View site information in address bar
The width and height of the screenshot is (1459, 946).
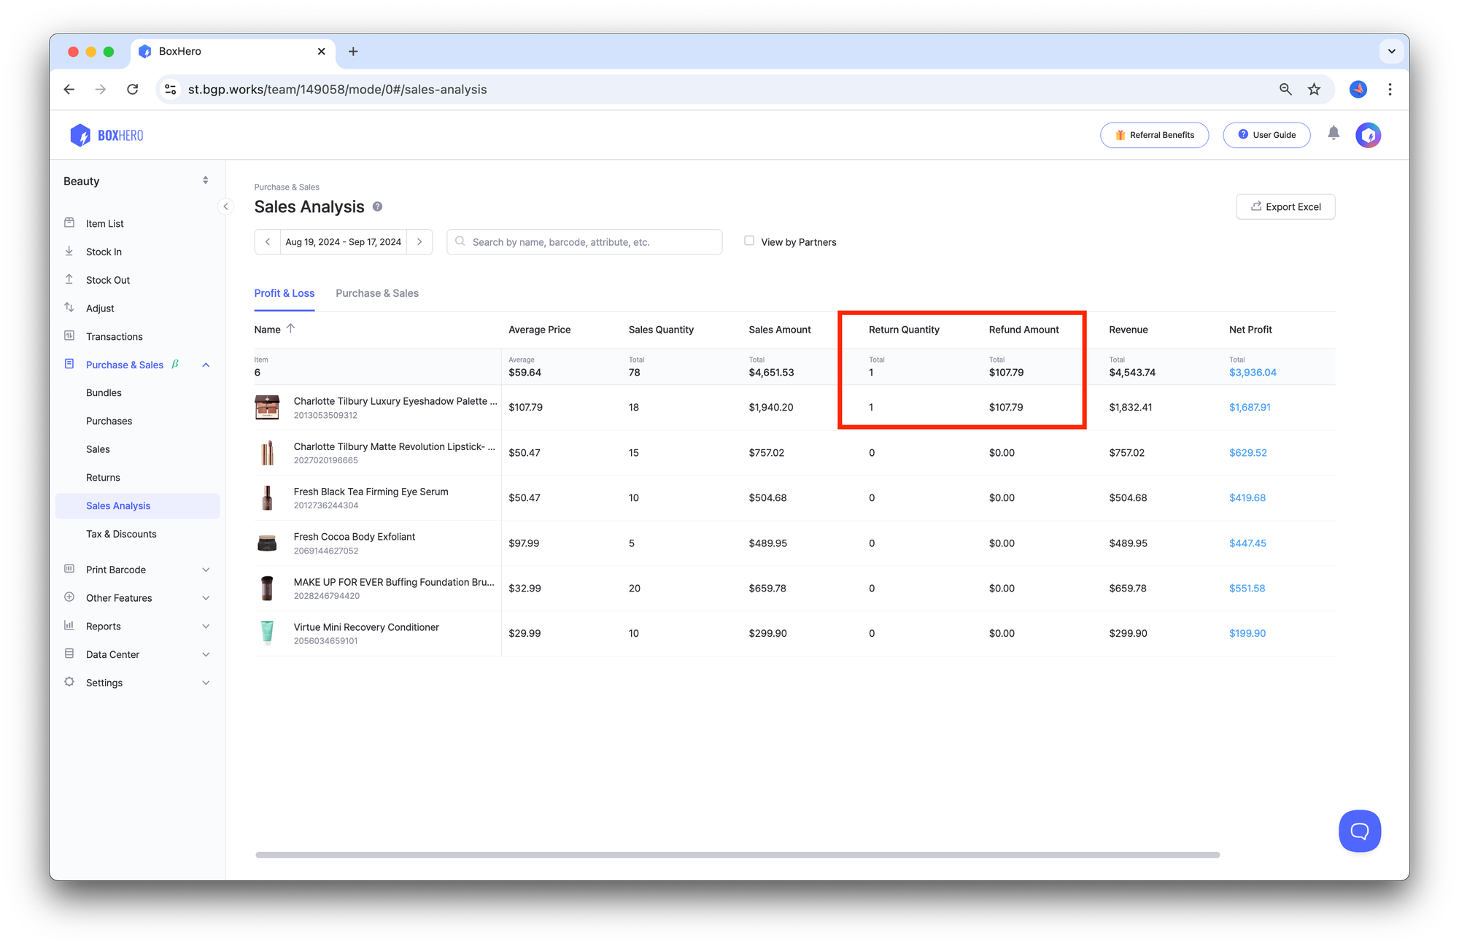click(x=170, y=89)
